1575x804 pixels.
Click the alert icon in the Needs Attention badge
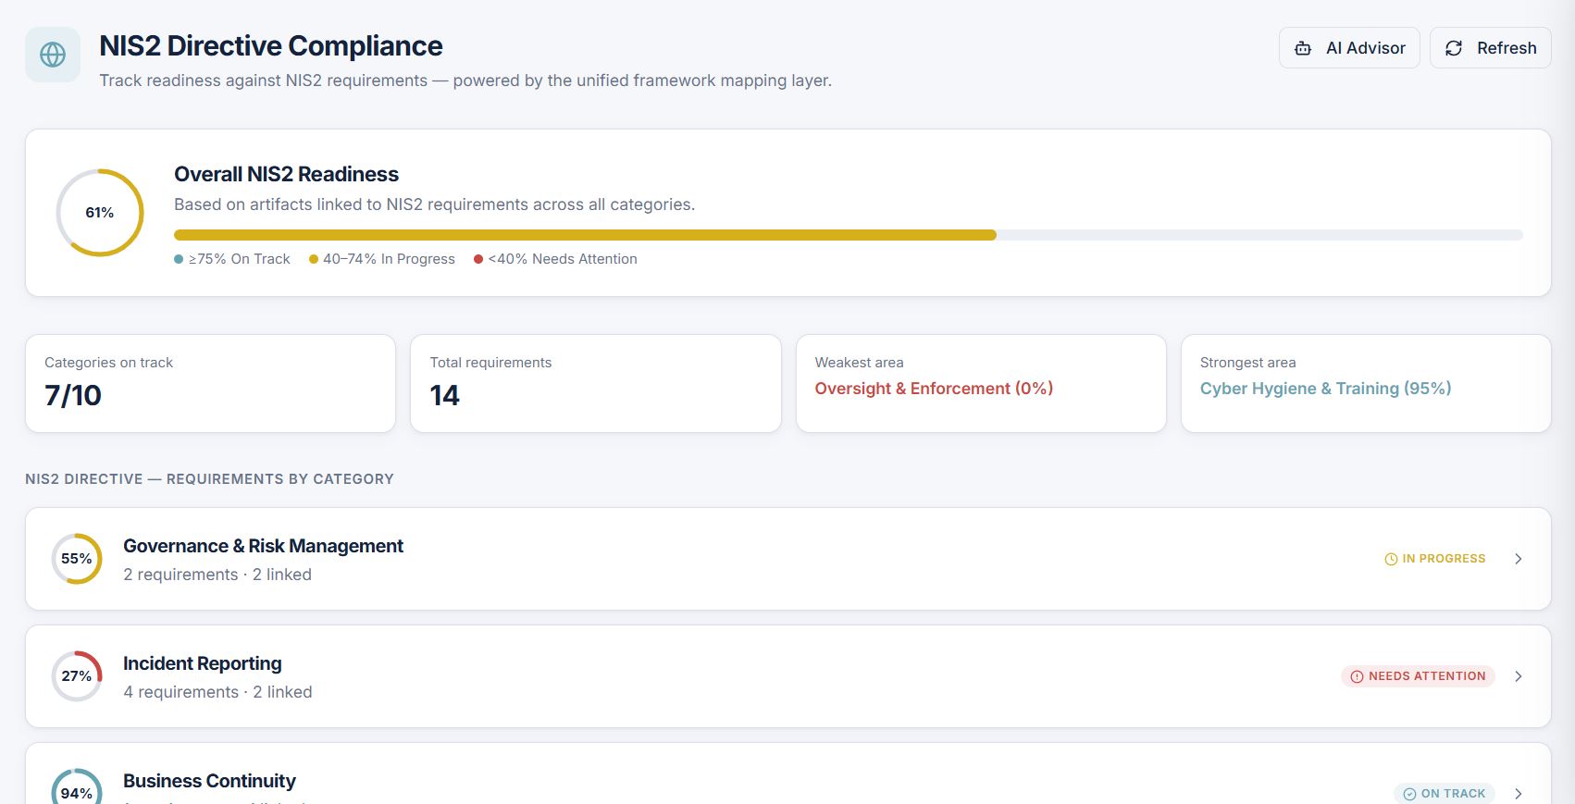pos(1357,676)
